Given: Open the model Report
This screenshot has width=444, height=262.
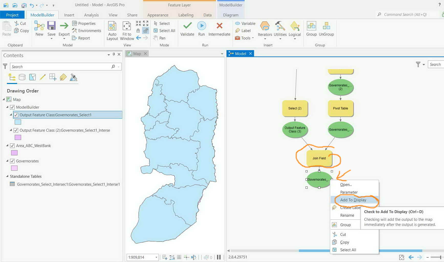Looking at the screenshot, I should tap(81, 38).
